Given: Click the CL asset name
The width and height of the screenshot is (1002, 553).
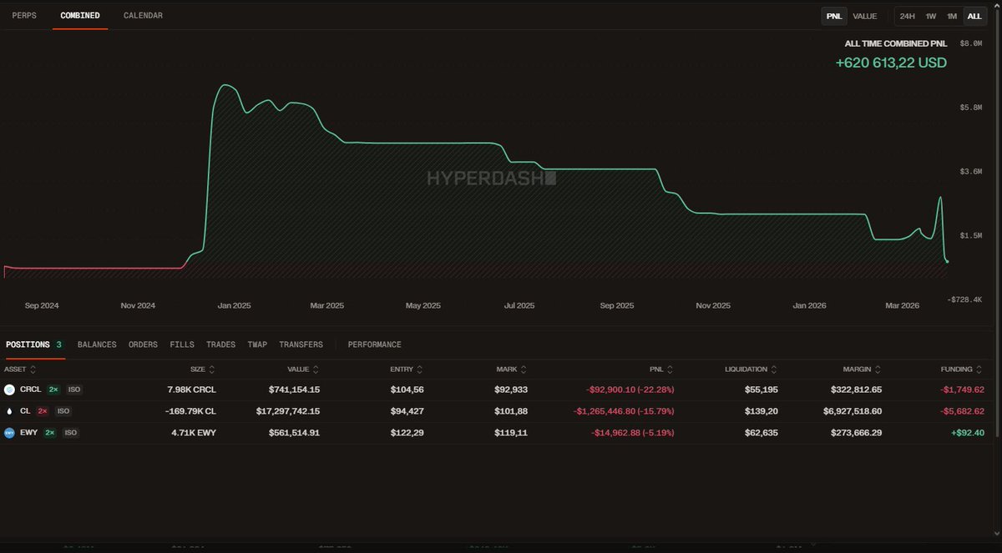Looking at the screenshot, I should tap(25, 411).
